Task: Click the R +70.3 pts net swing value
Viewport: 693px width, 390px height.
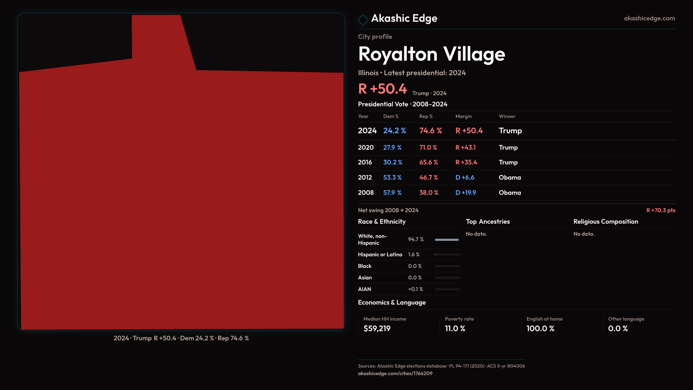Action: pos(661,210)
